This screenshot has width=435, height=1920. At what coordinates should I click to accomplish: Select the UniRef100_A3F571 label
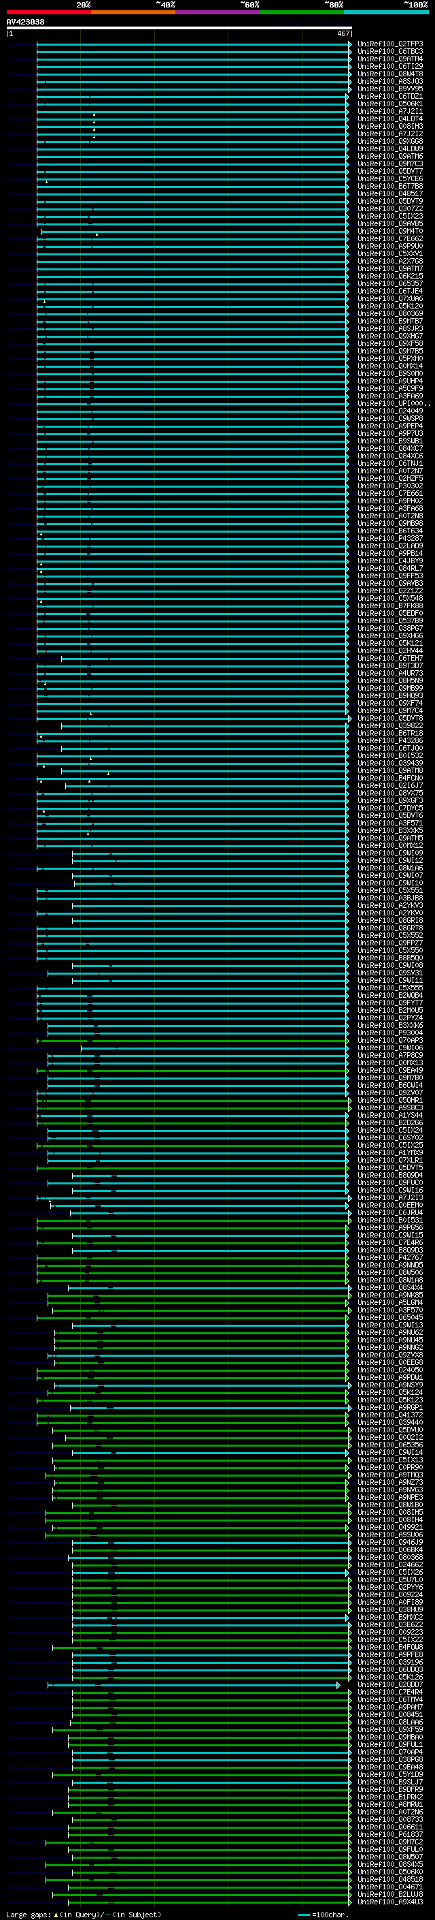[x=390, y=823]
